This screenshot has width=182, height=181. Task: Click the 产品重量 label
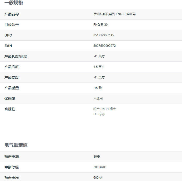[x=12, y=88]
